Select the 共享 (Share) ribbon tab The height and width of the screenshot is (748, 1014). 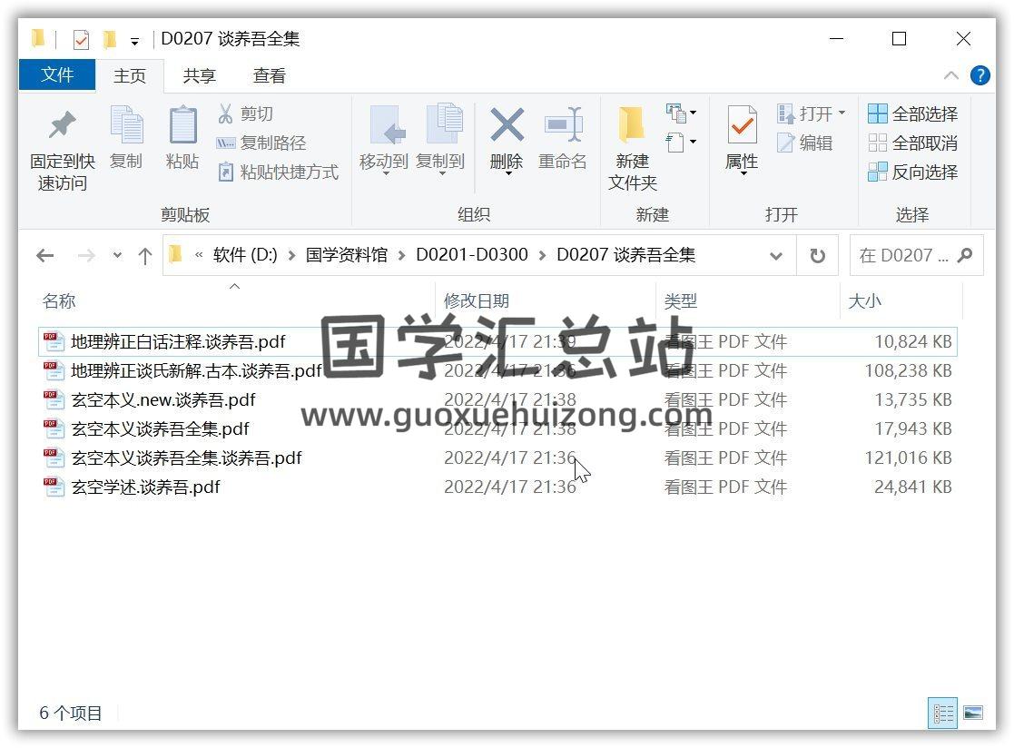[x=199, y=75]
